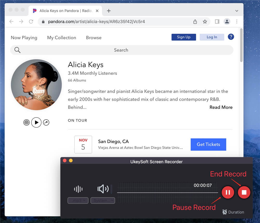This screenshot has height=223, width=260.
Task: Play Alicia Keys with the play button
Action: click(x=36, y=122)
